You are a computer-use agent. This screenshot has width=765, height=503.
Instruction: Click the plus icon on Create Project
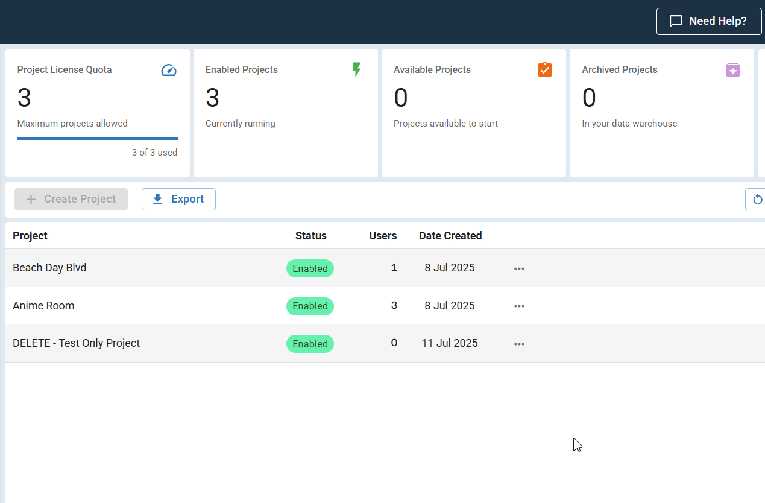coord(31,199)
